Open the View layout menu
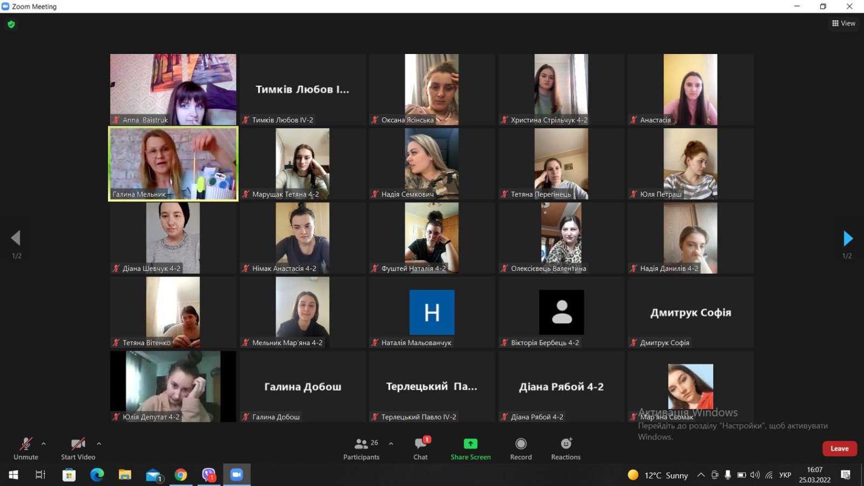The width and height of the screenshot is (864, 486). [843, 23]
